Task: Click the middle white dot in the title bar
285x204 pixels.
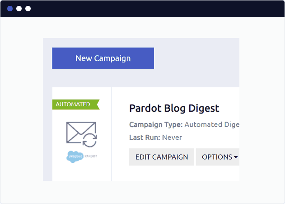Action: (x=19, y=9)
